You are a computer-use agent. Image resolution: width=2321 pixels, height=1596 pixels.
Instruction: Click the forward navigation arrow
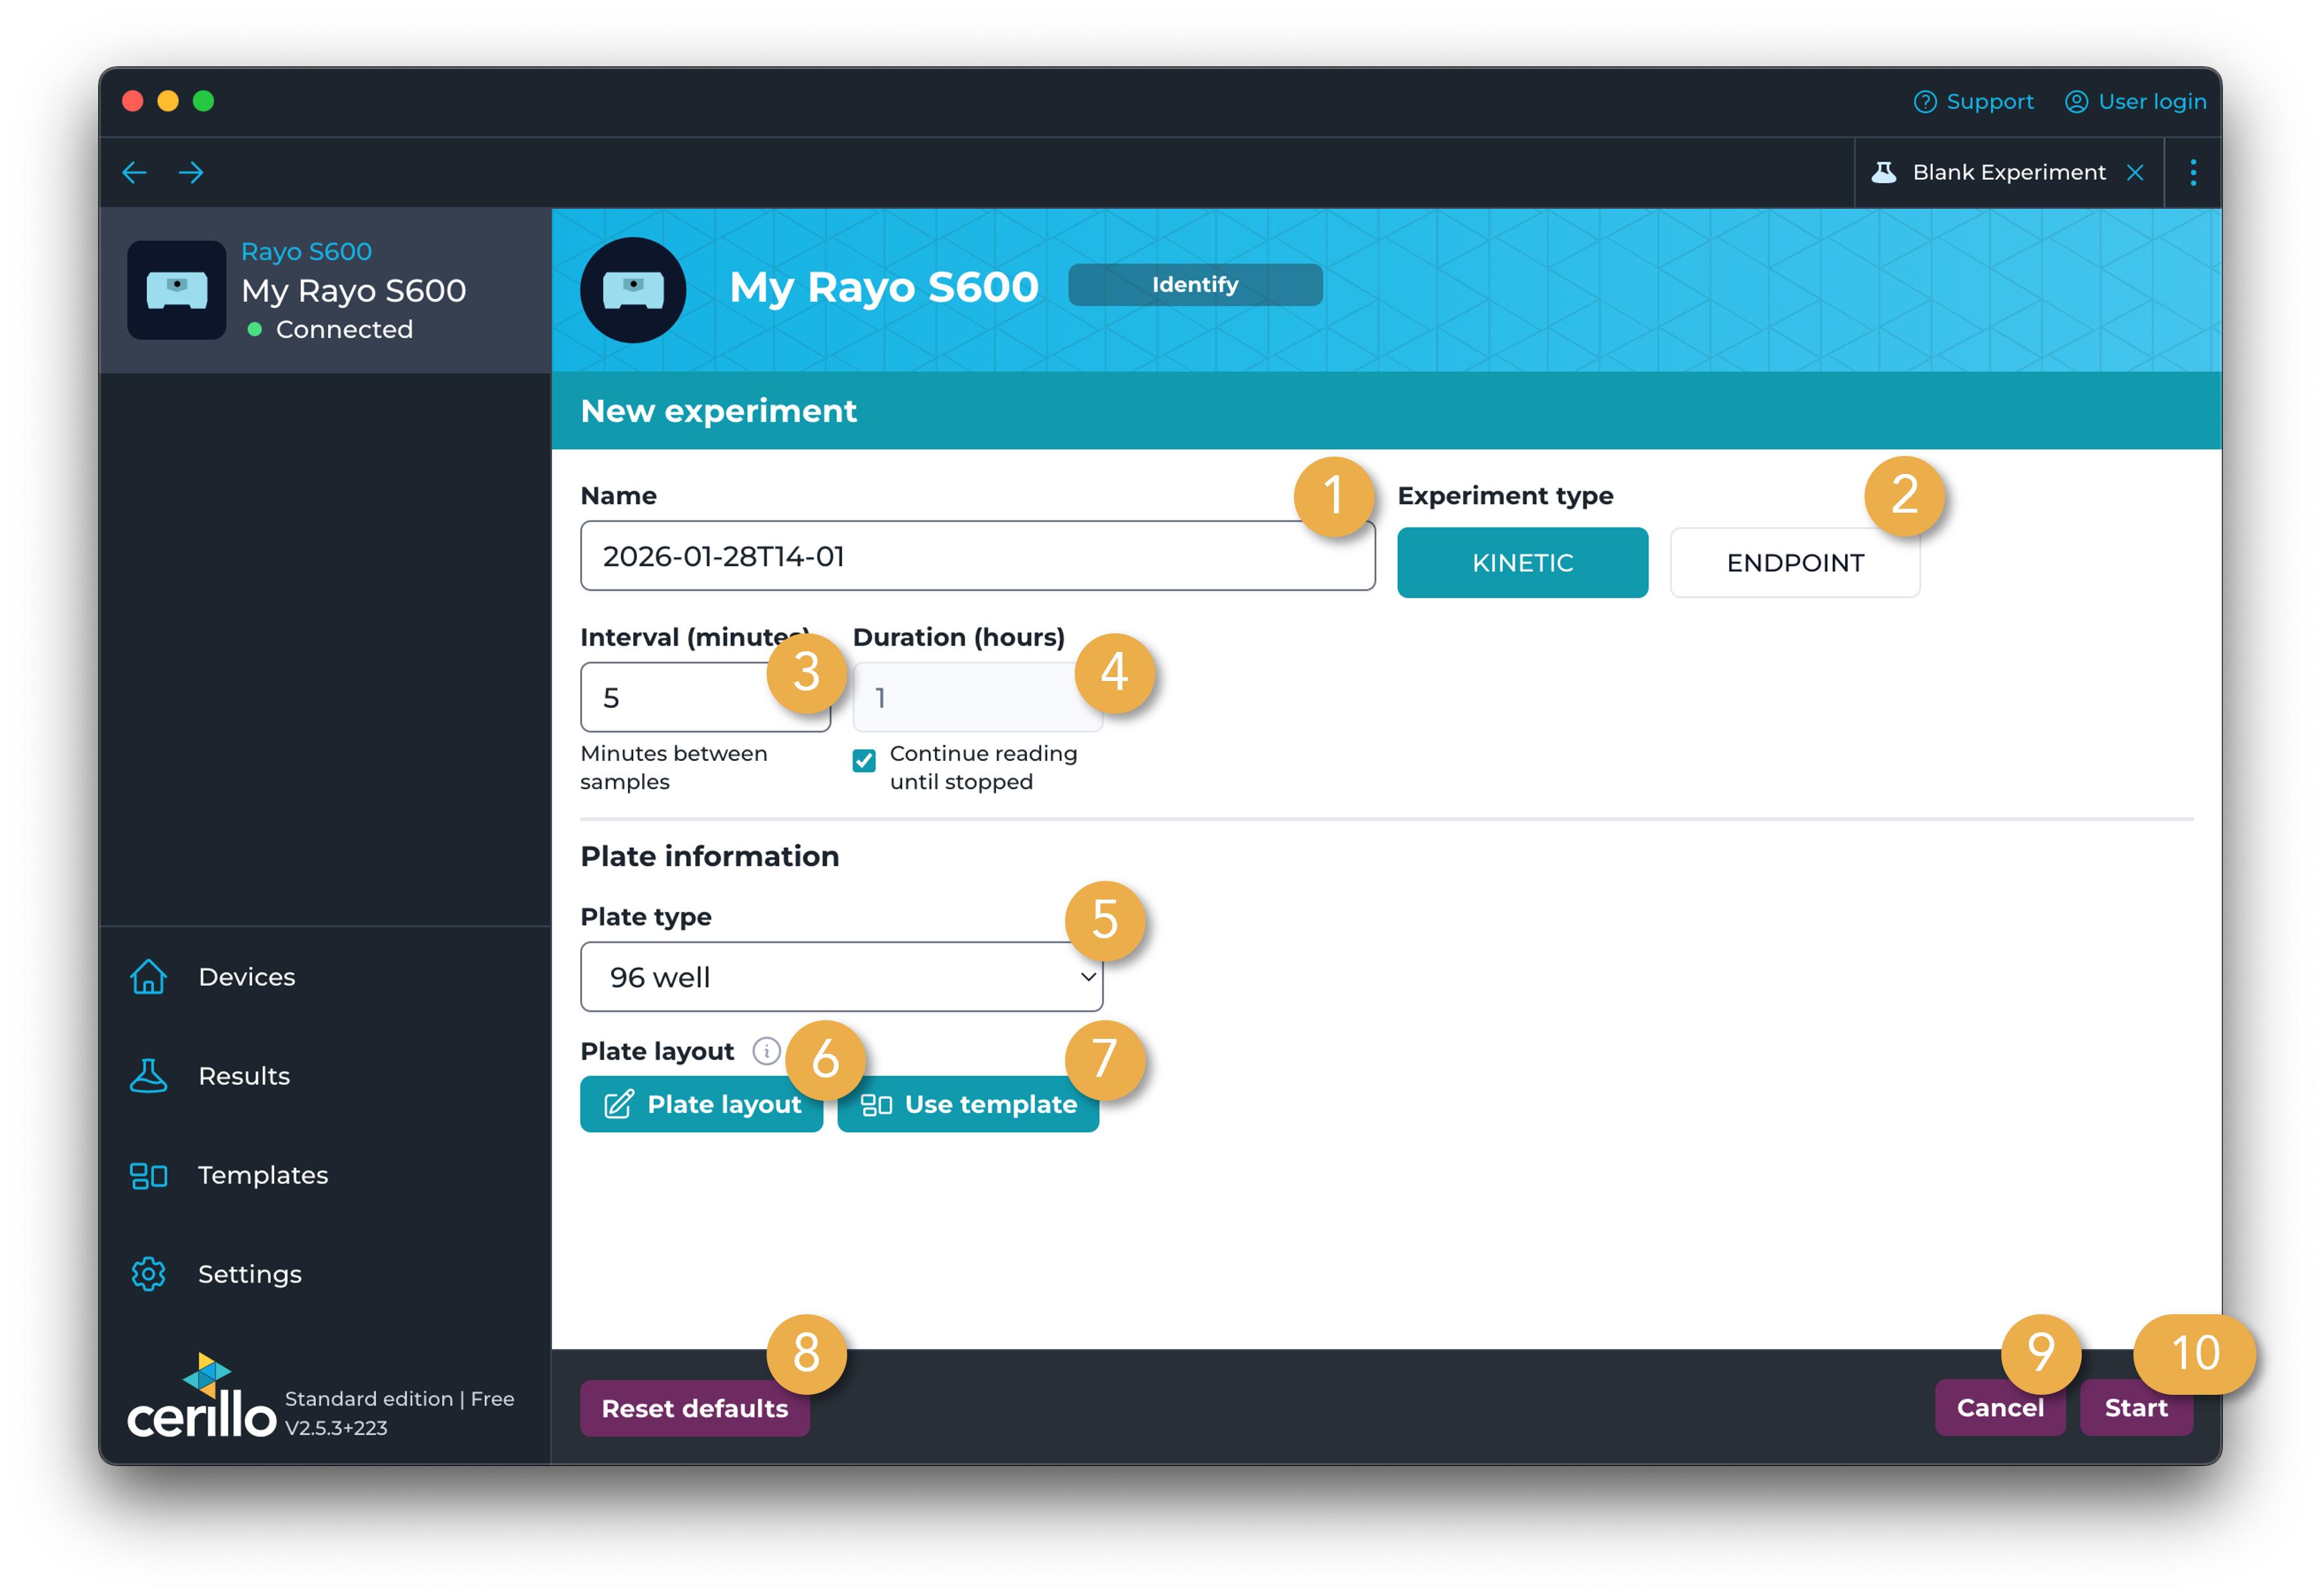point(191,173)
